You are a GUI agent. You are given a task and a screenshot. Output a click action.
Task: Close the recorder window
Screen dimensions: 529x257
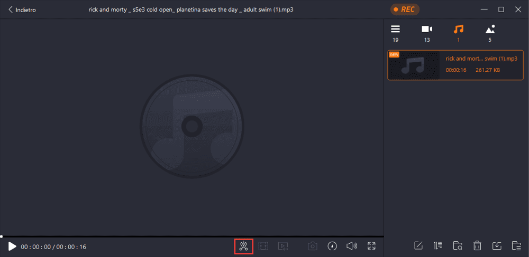(518, 9)
